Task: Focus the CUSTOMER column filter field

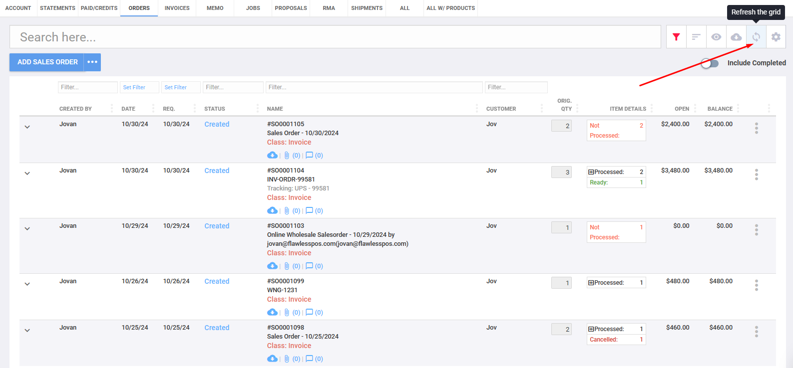Action: pyautogui.click(x=516, y=87)
